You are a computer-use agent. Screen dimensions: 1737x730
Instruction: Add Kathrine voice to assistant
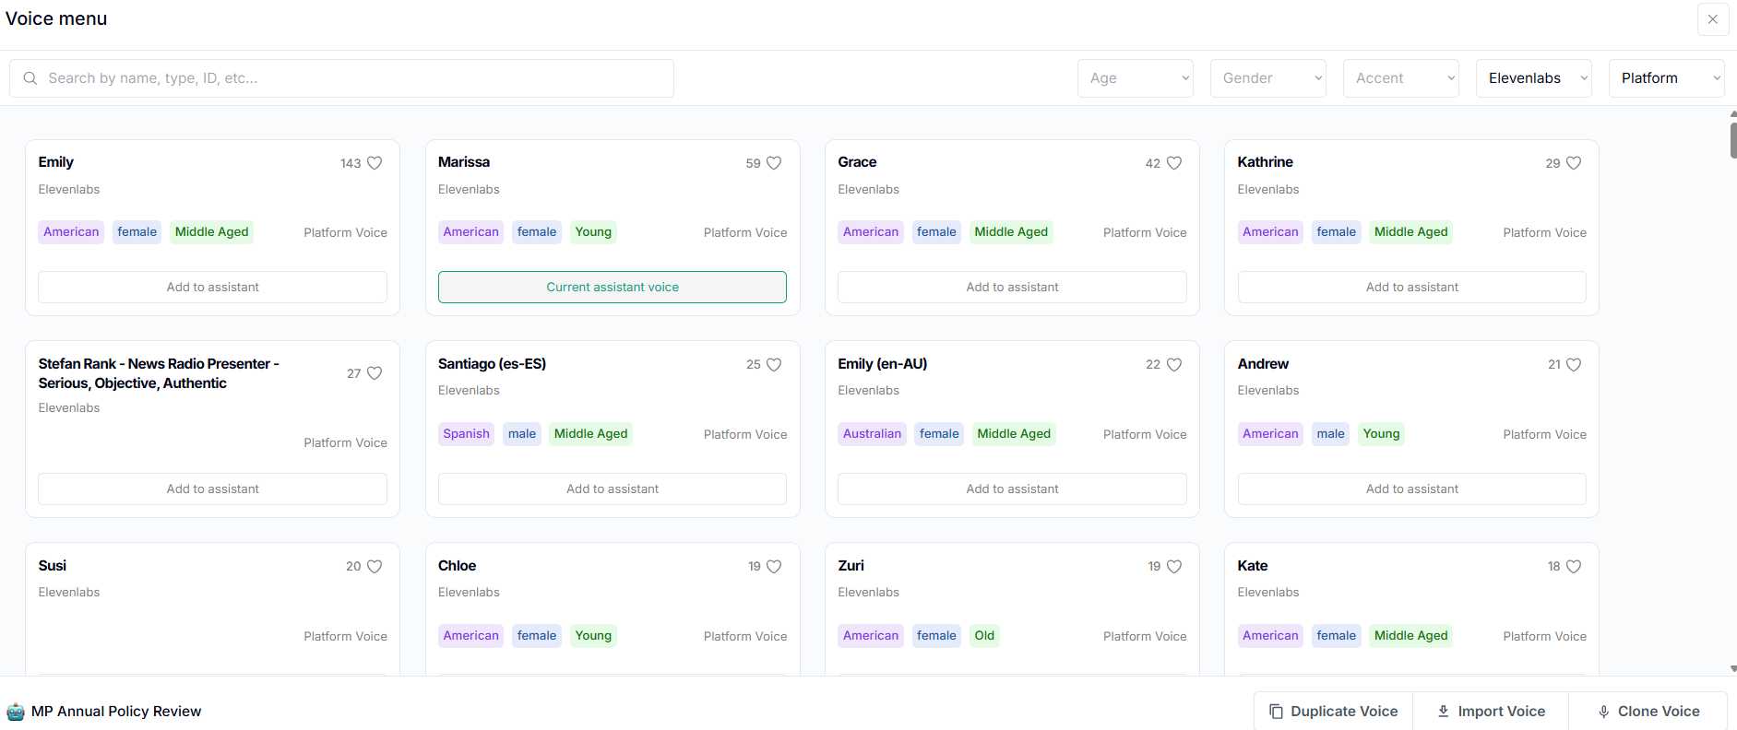1412,288
